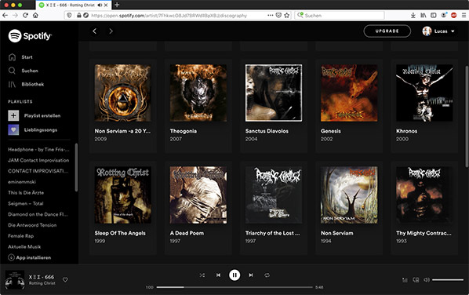Click the plus icon for Playlist erstellen
This screenshot has width=469, height=295.
(x=13, y=115)
